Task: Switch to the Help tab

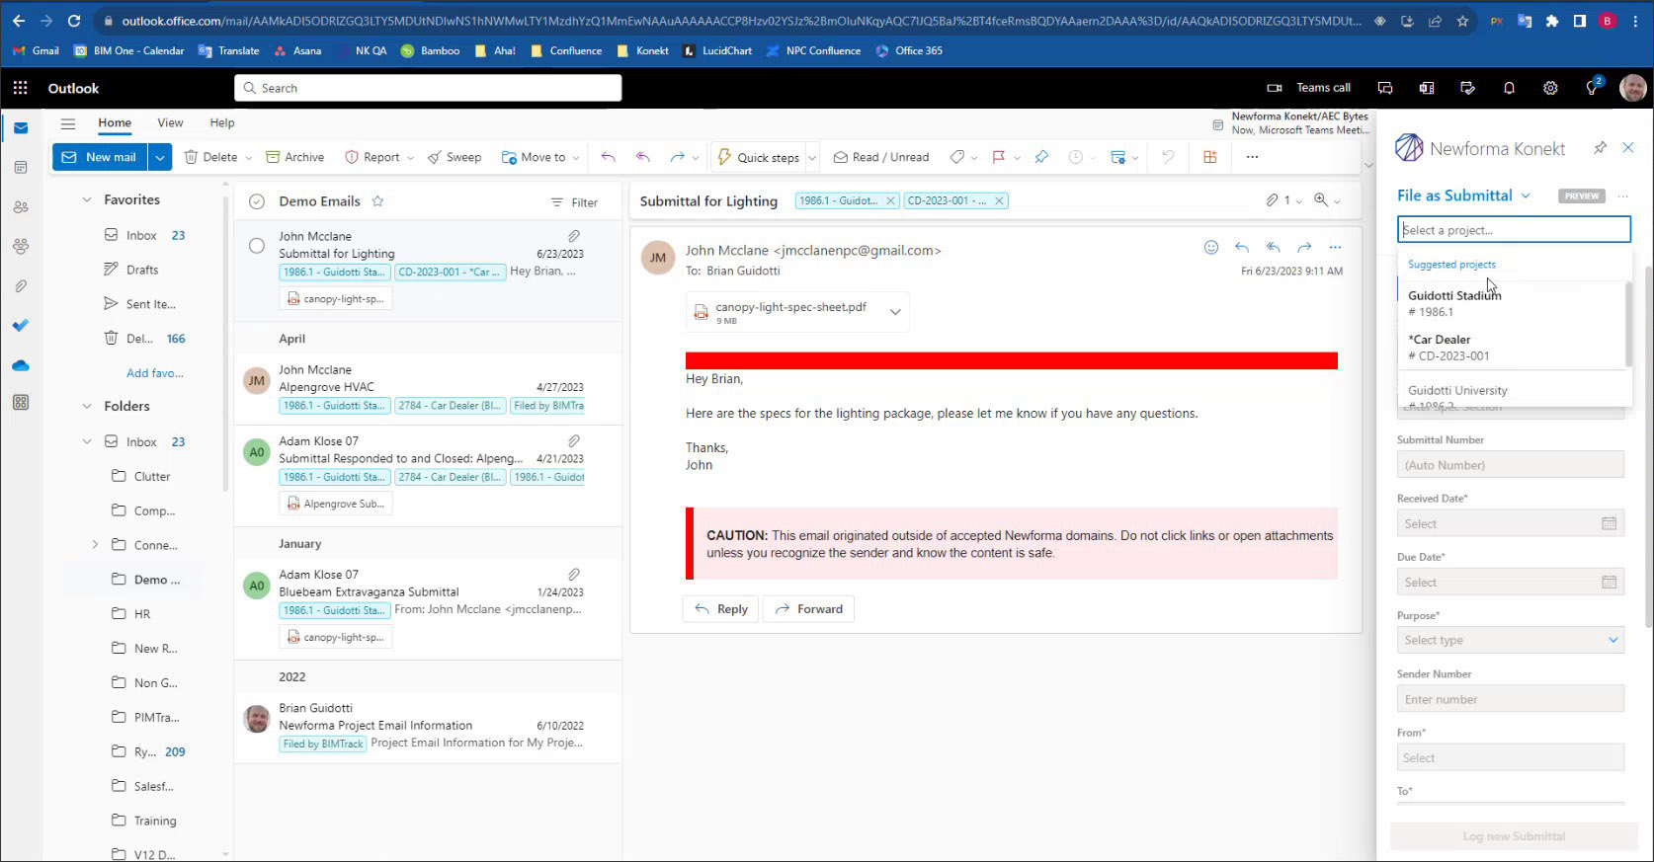Action: (x=222, y=123)
